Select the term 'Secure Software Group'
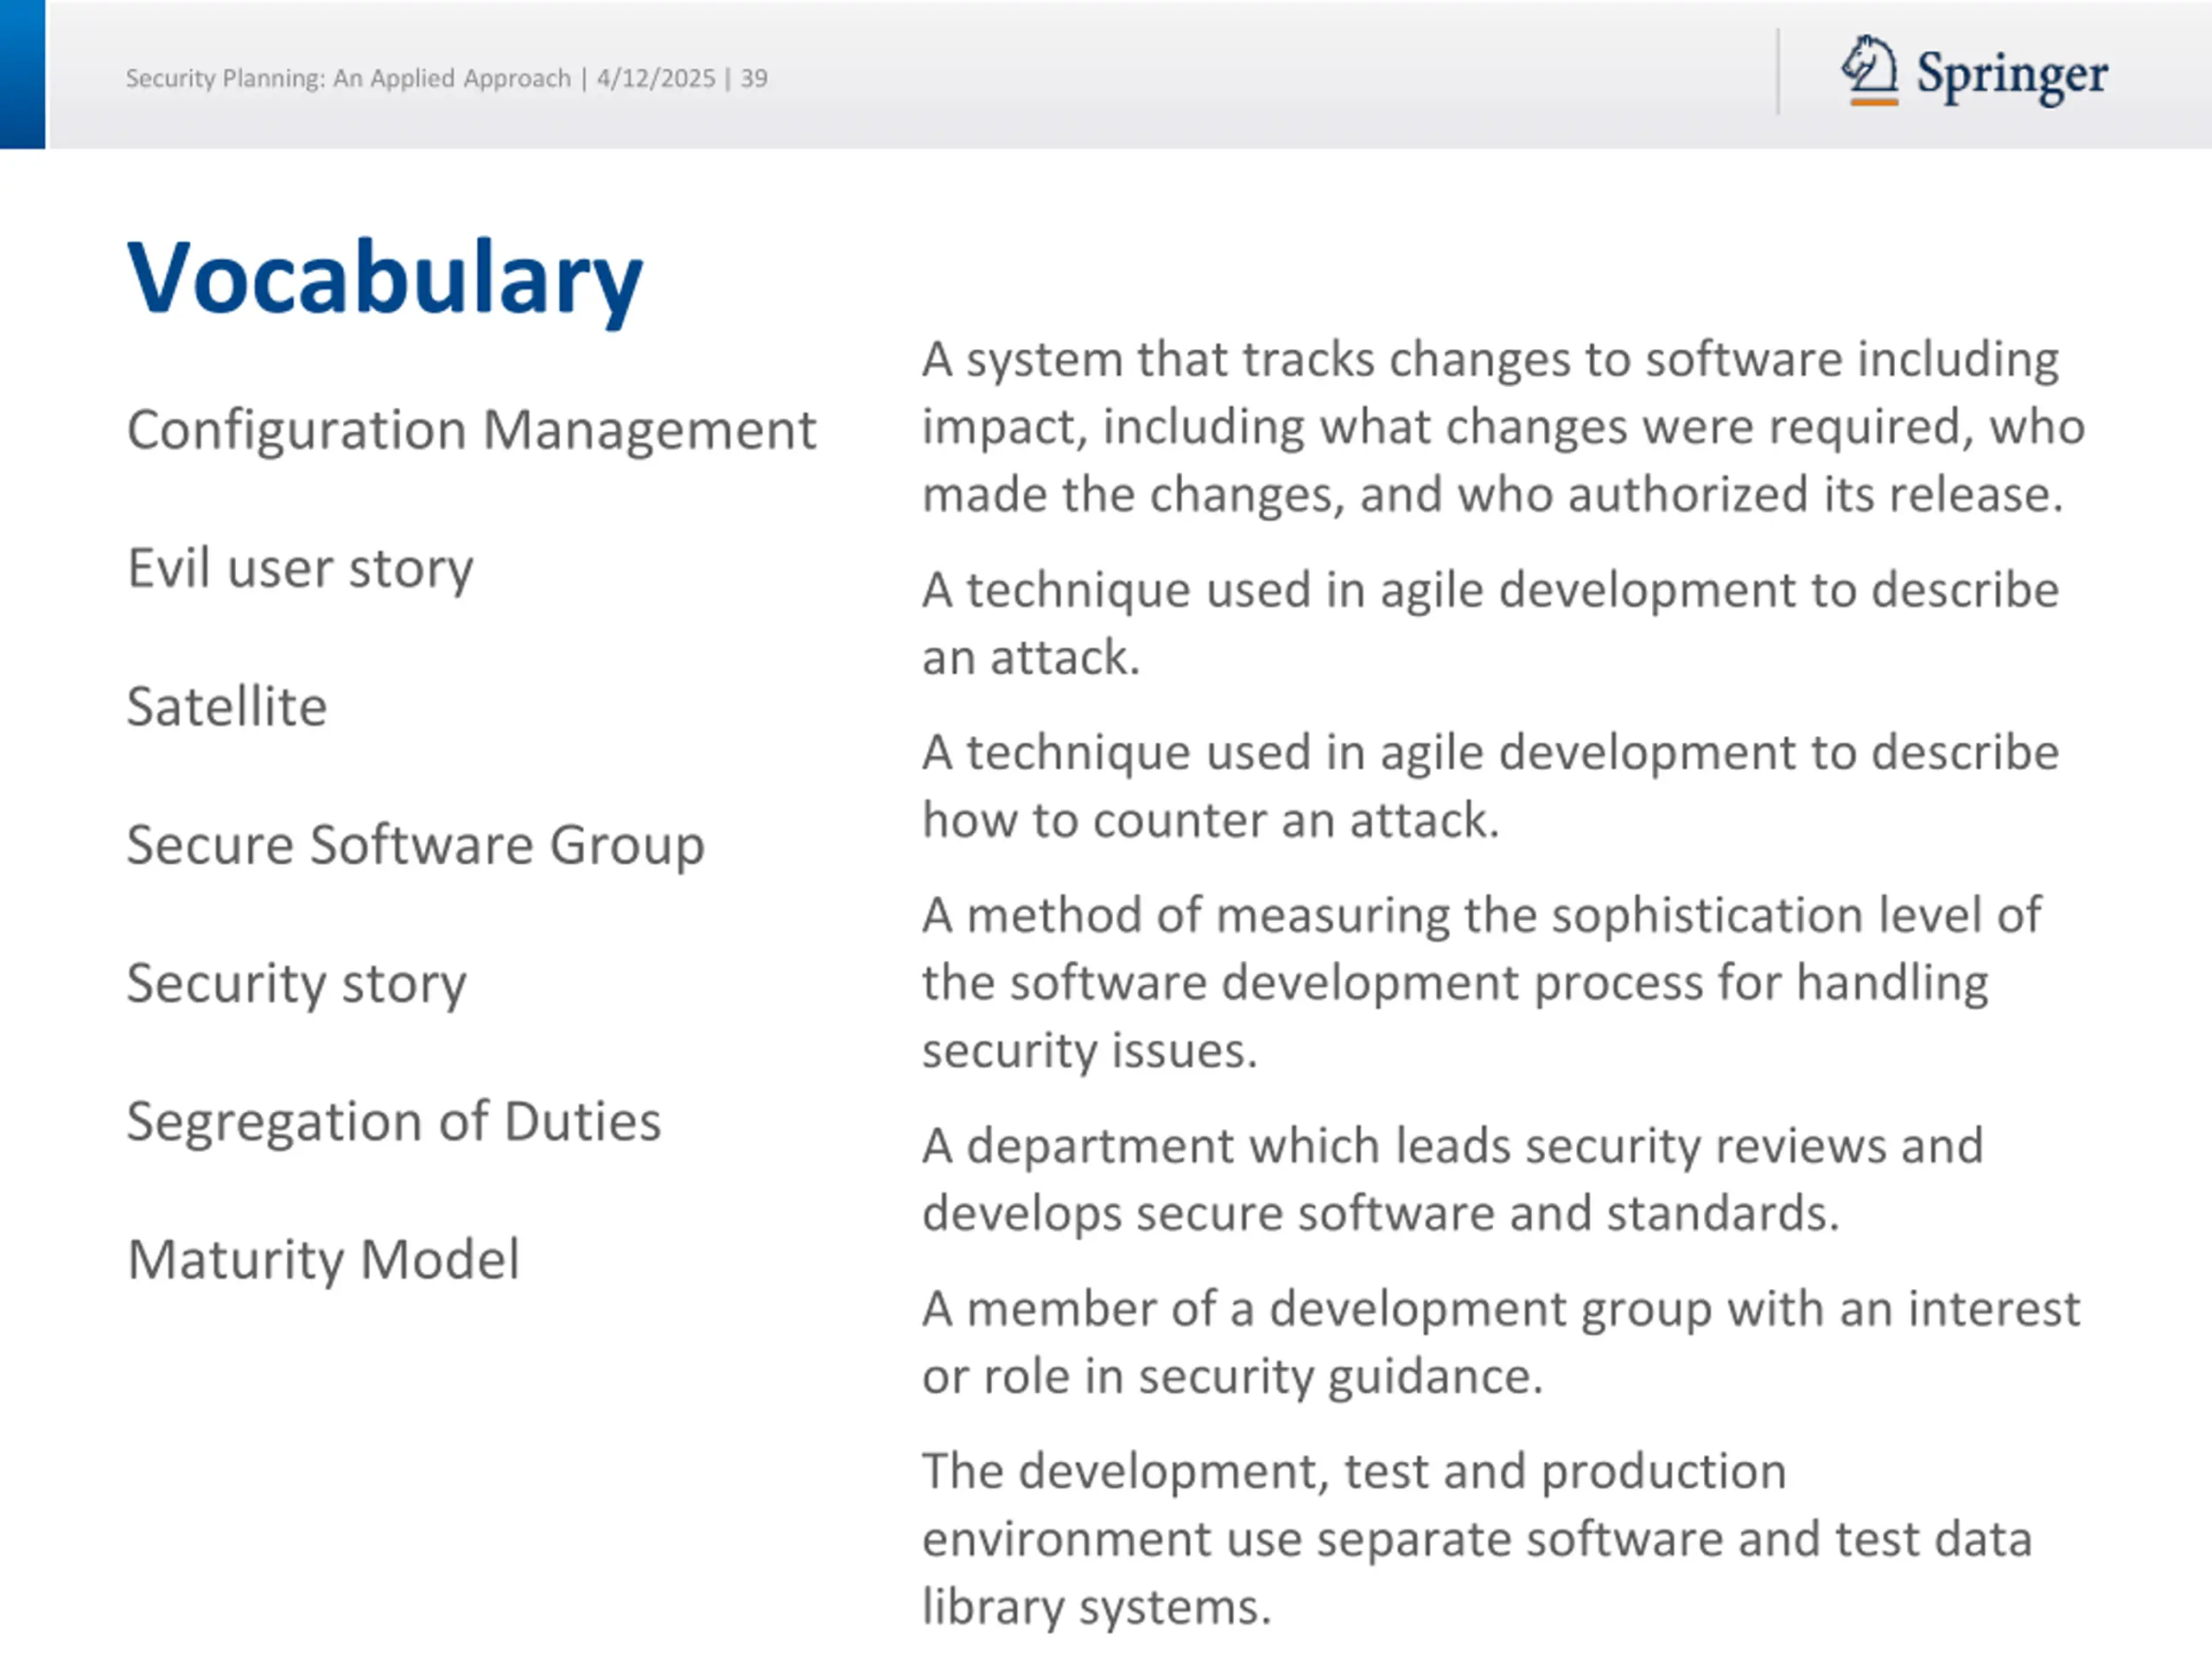2212x1659 pixels. (x=416, y=845)
